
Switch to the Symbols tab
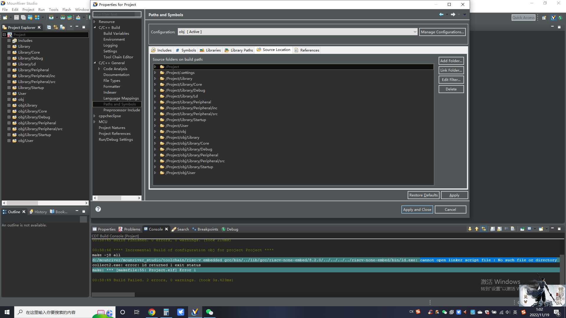pyautogui.click(x=186, y=50)
